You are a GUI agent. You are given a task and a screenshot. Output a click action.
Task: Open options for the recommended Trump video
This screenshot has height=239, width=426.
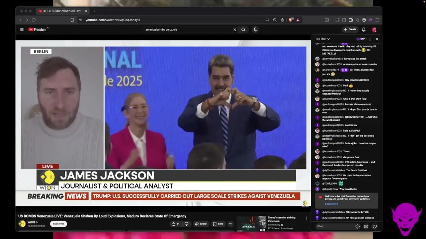306,218
